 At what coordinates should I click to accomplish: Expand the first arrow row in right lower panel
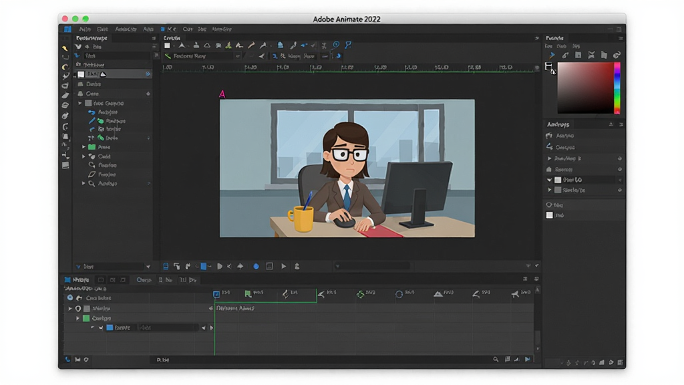point(550,158)
